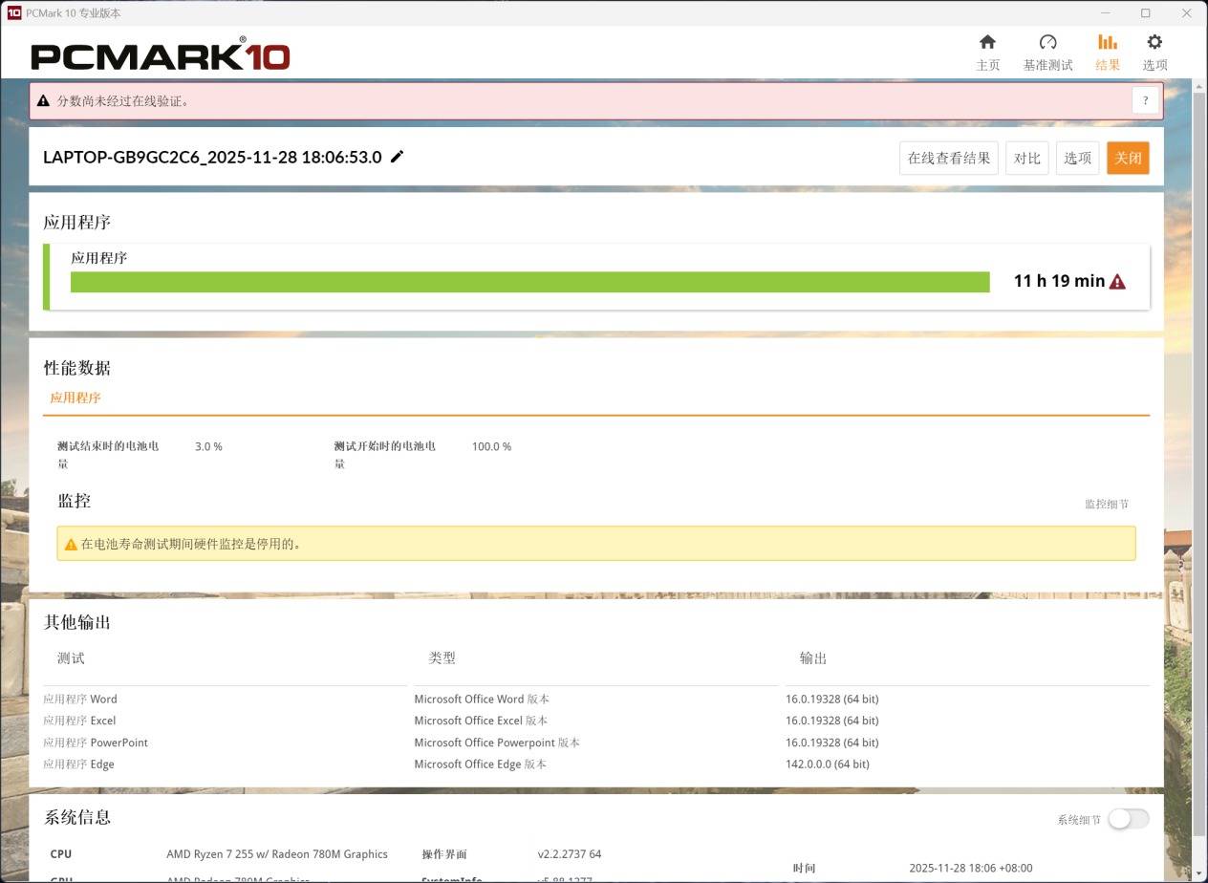Click 监控细节 to expand monitoring details
1208x883 pixels.
[x=1106, y=504]
